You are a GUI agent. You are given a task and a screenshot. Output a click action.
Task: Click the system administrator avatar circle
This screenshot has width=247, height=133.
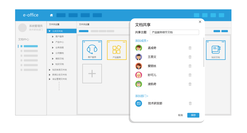click(22, 28)
